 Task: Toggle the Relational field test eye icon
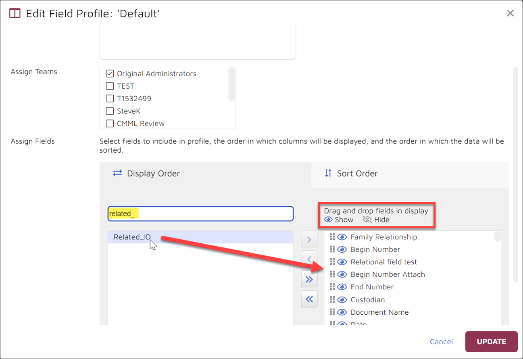coord(342,262)
